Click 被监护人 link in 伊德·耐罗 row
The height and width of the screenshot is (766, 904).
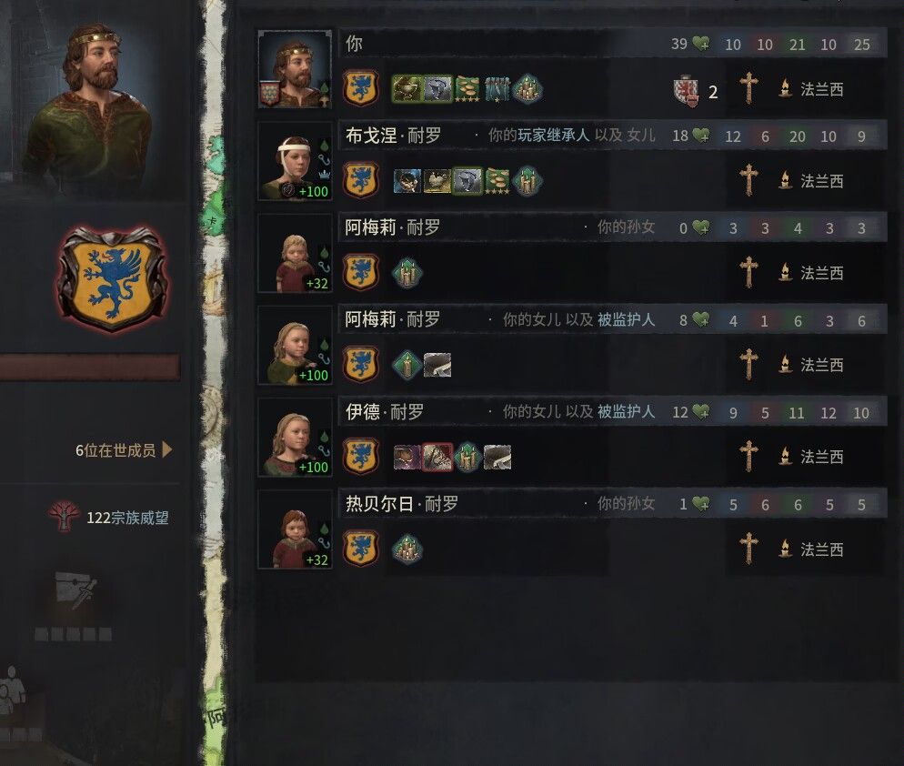[x=626, y=411]
